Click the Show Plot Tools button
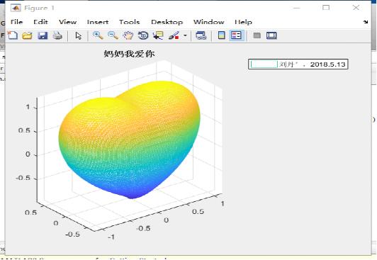 click(x=271, y=35)
